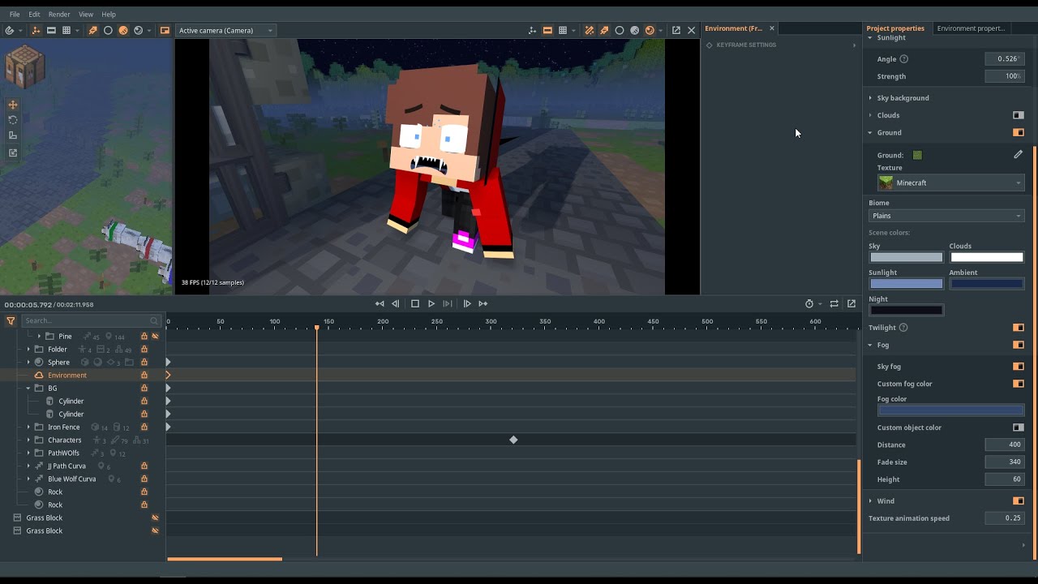Expand the Sky background section
The image size is (1038, 584).
point(870,98)
